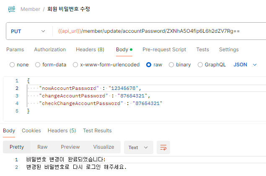Open the response Headers (5) tab

[62, 131]
